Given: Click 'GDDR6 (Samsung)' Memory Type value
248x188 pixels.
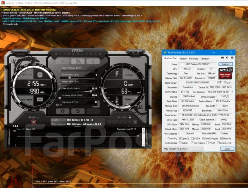Looking at the screenshot, I should tap(190, 106).
